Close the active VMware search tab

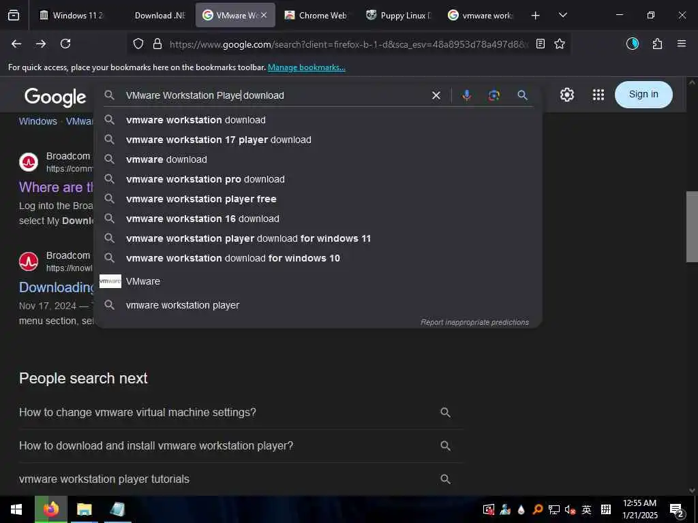point(264,15)
